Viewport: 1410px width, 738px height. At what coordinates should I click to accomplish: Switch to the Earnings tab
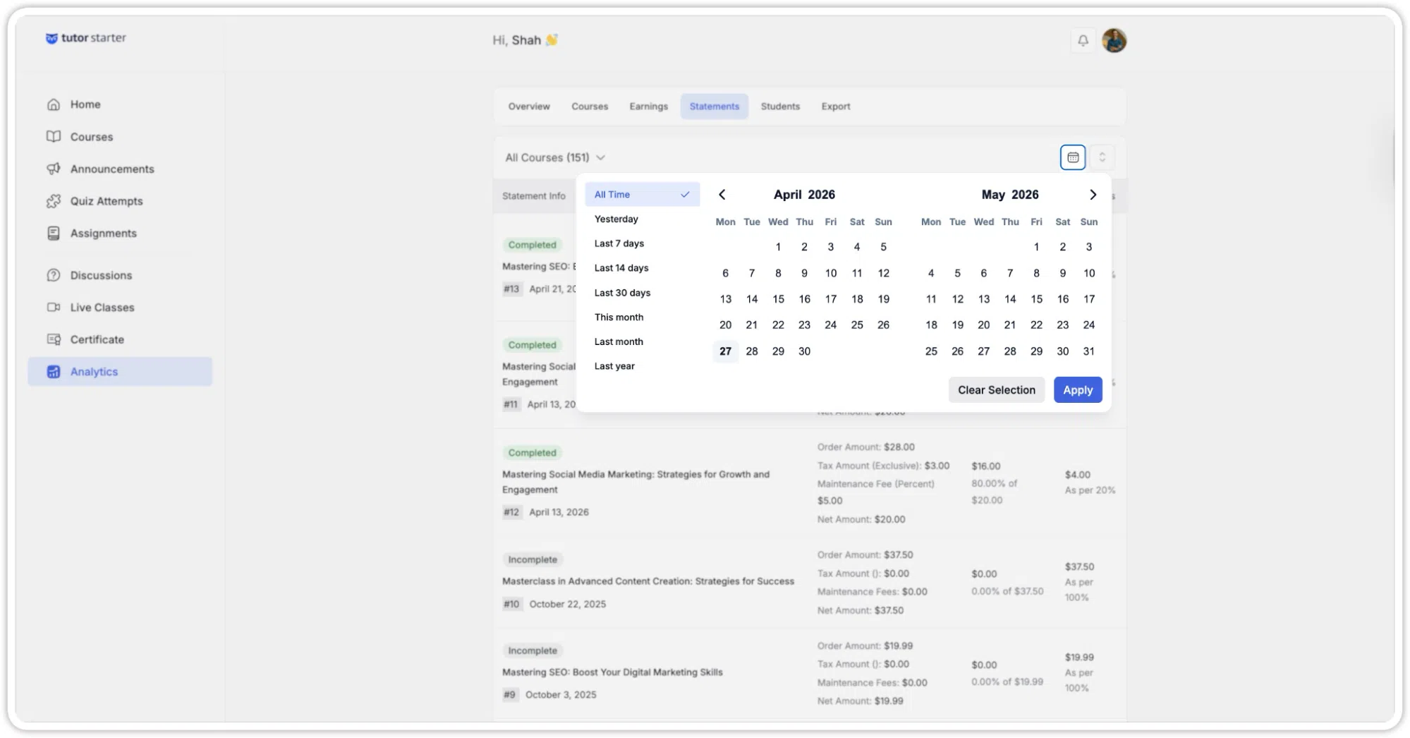pos(648,107)
